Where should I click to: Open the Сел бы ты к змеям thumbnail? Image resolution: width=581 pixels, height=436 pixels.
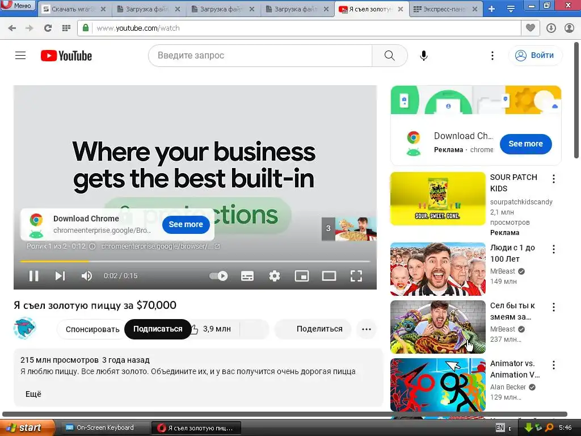437,327
